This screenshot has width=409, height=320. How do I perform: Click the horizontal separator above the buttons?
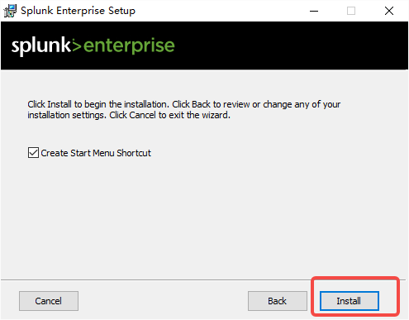pos(203,280)
